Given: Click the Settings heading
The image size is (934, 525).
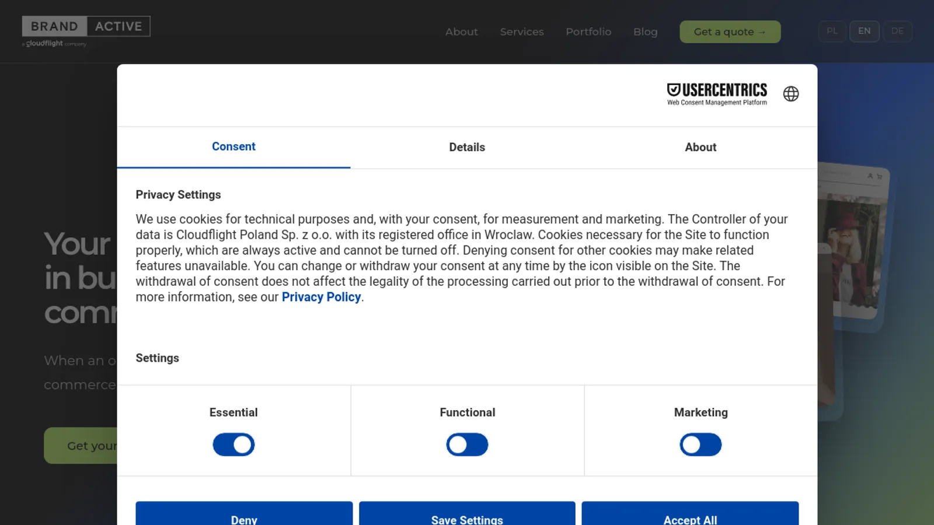Looking at the screenshot, I should click(157, 358).
